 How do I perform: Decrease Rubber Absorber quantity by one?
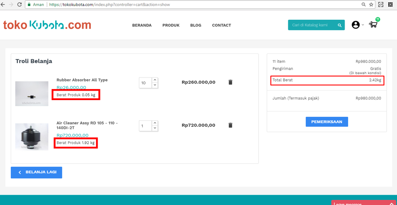(x=155, y=85)
